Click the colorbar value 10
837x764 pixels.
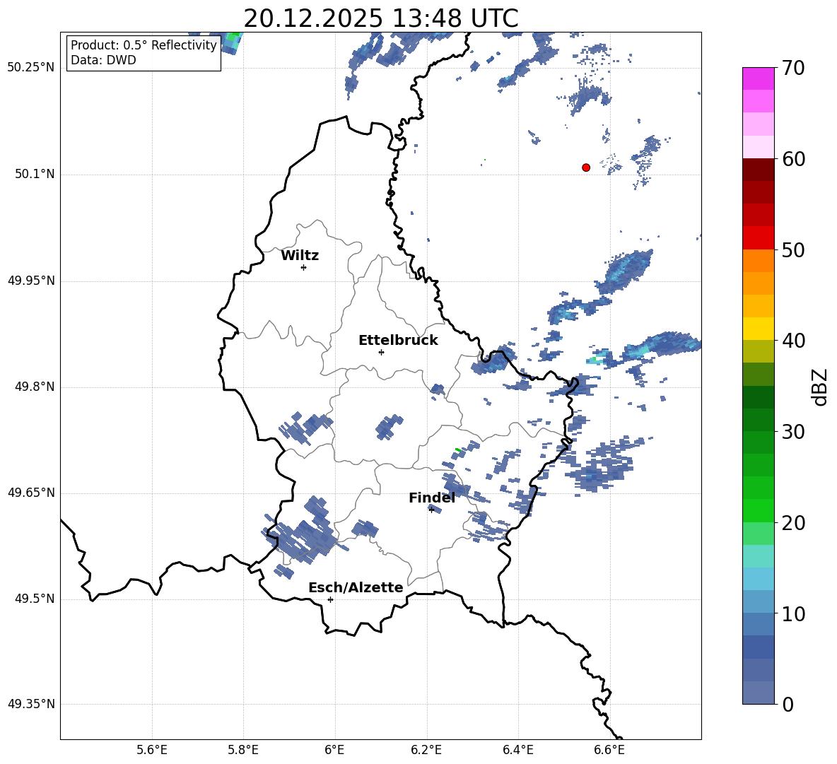click(793, 614)
